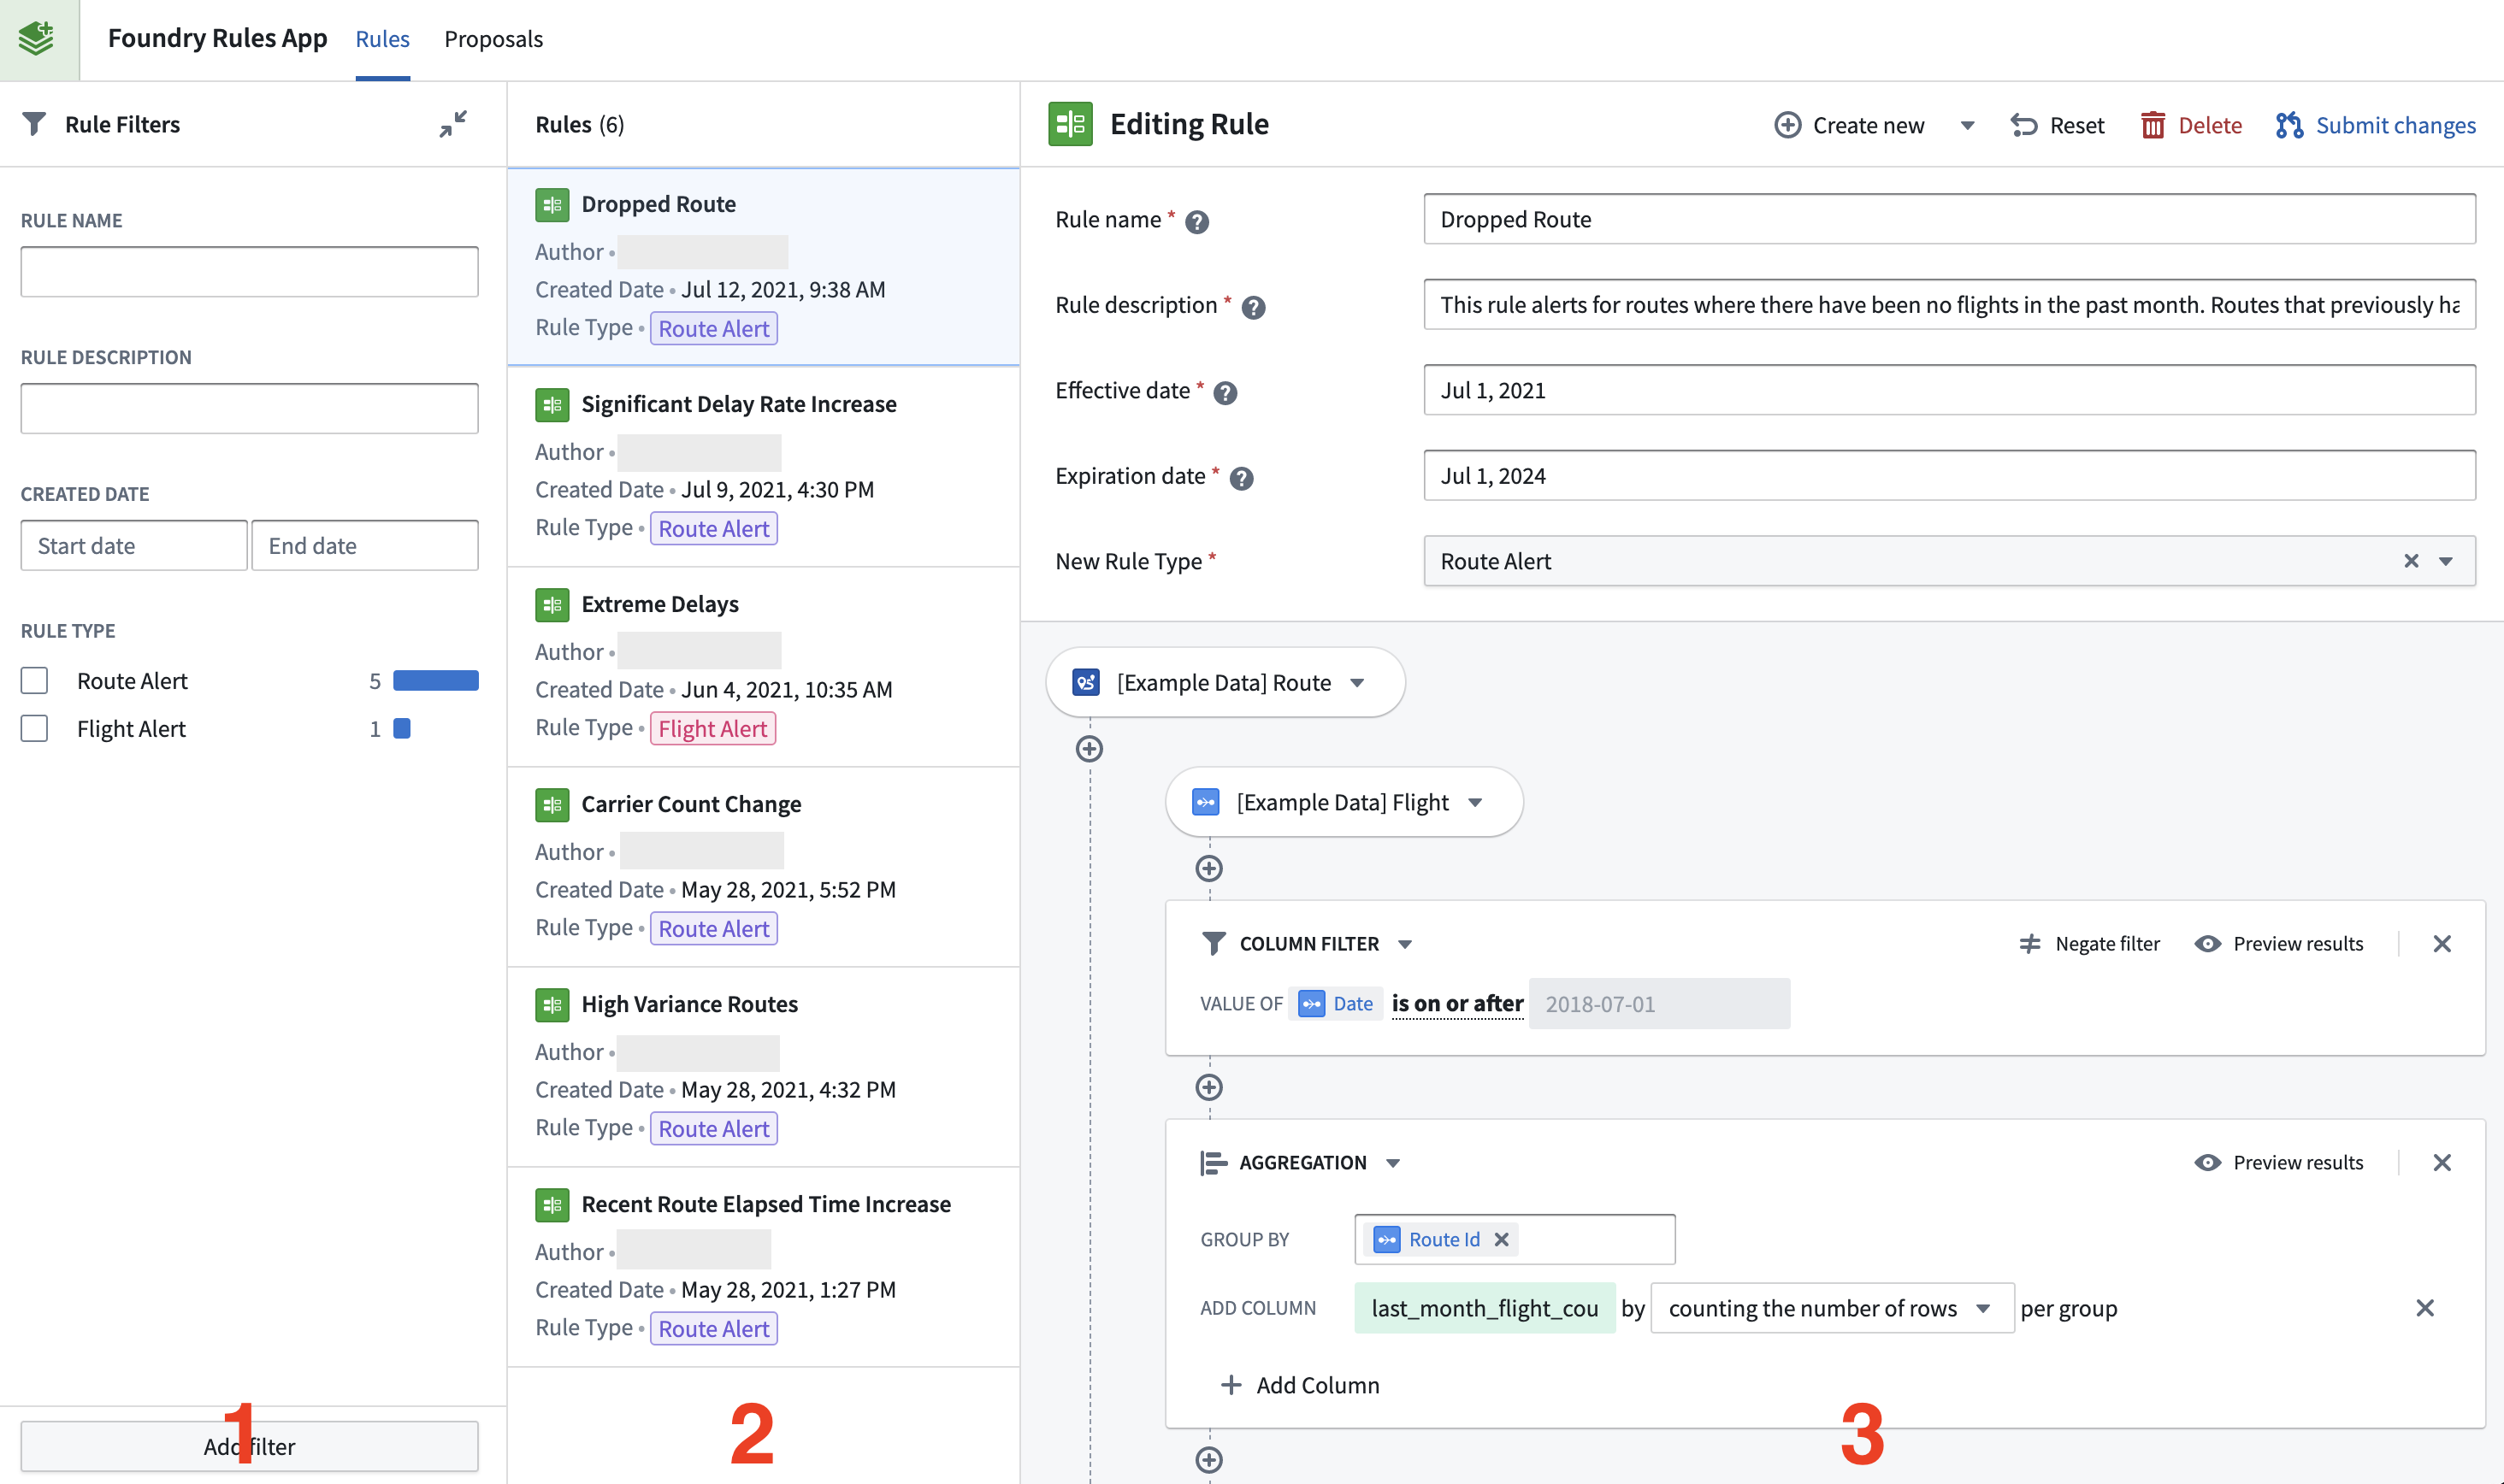Clear the Route Alert rule type selection
Screen dimensions: 2504x1484
coord(2411,561)
